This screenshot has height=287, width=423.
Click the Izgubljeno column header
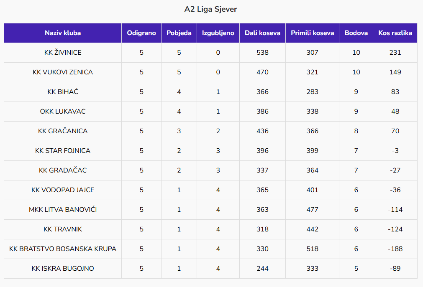pos(218,33)
